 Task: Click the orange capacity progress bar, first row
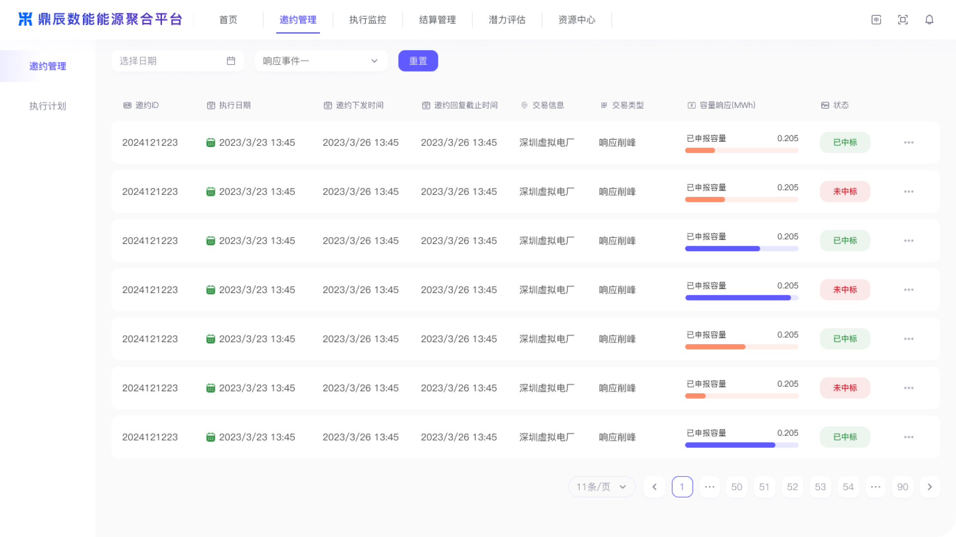tap(742, 151)
